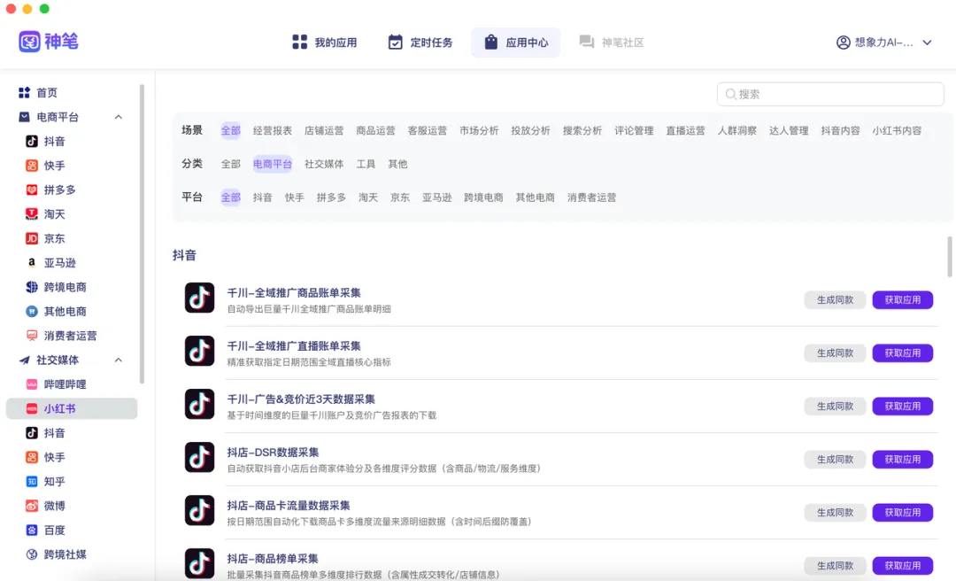The image size is (956, 581).
Task: Click the 百度 sidebar icon
Action: pos(32,531)
